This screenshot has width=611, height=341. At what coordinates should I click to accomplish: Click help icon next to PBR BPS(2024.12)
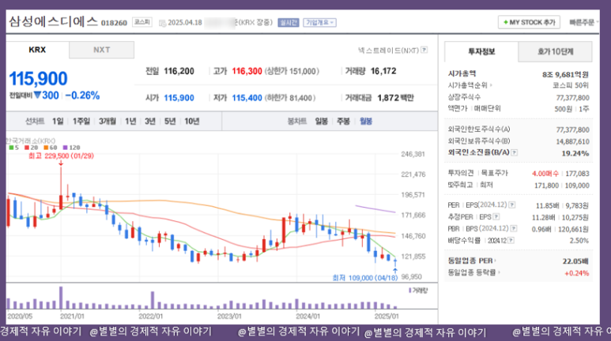point(514,228)
